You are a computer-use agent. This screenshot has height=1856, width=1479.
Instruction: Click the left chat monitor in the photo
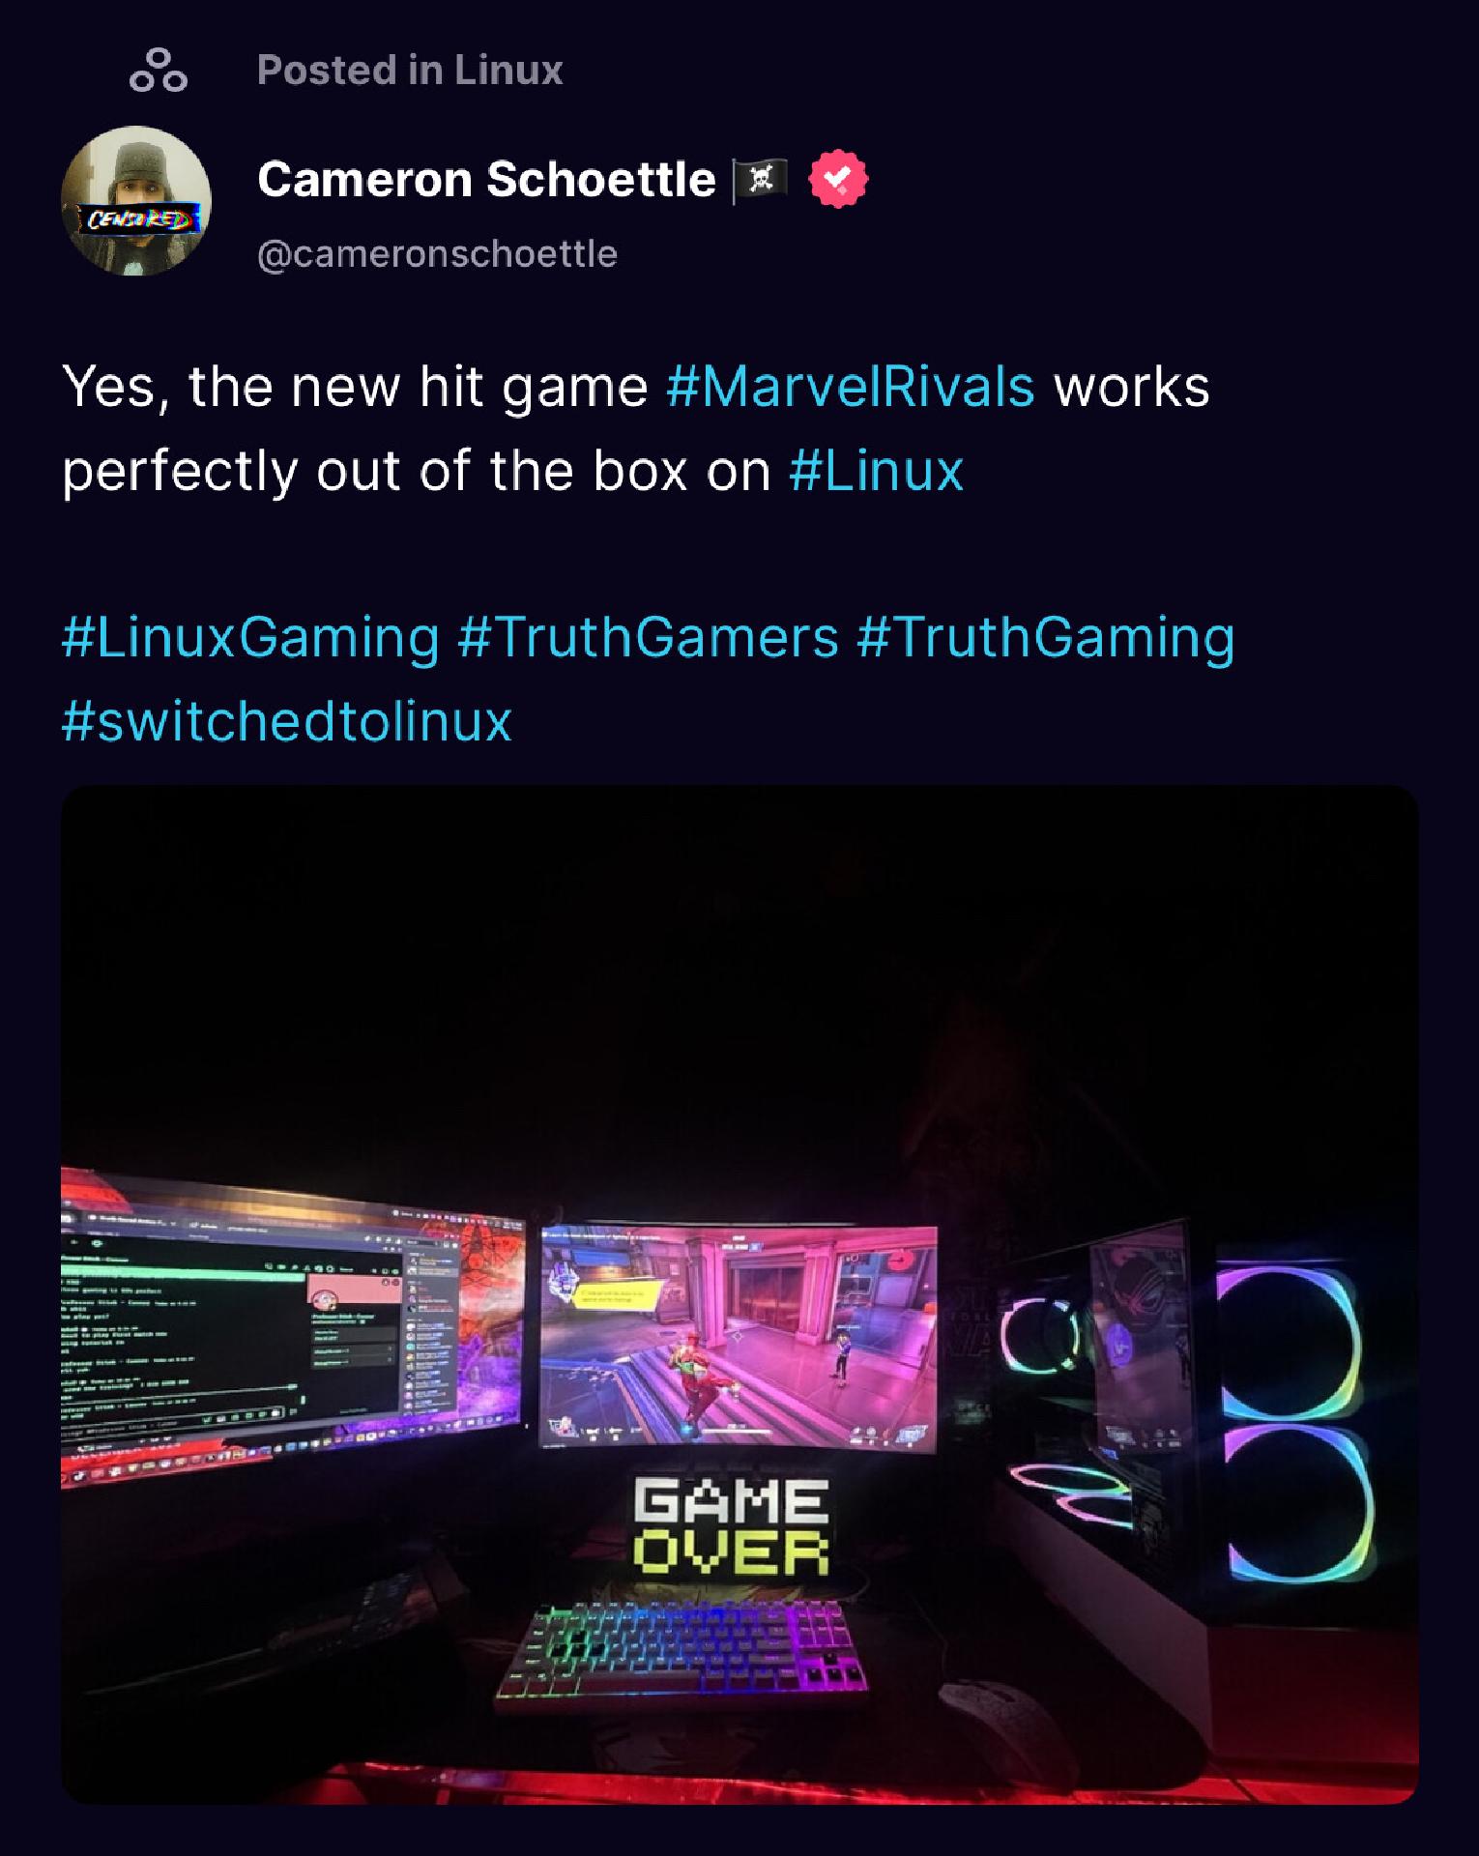click(292, 1325)
